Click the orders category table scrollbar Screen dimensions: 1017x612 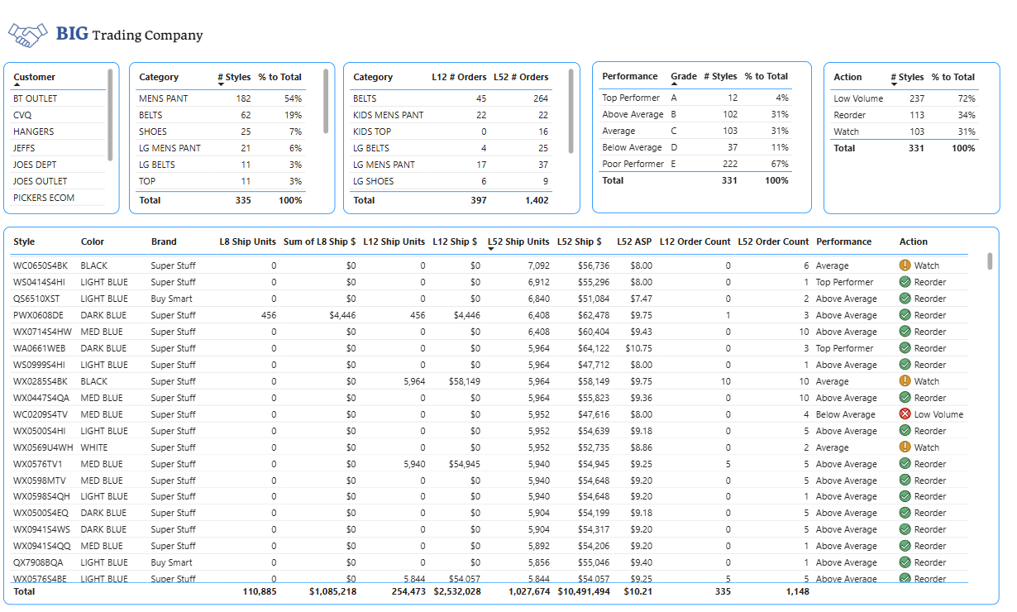click(x=572, y=111)
